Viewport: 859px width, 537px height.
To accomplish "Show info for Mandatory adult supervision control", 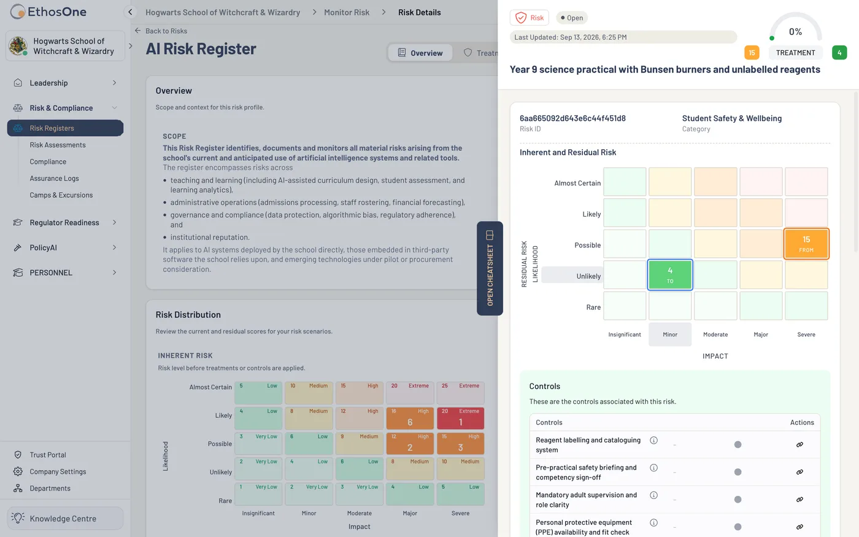I will pos(653,495).
